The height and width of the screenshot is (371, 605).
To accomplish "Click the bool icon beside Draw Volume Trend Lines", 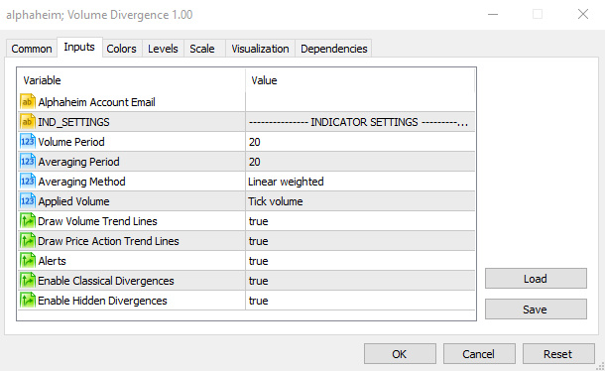I will pos(28,221).
